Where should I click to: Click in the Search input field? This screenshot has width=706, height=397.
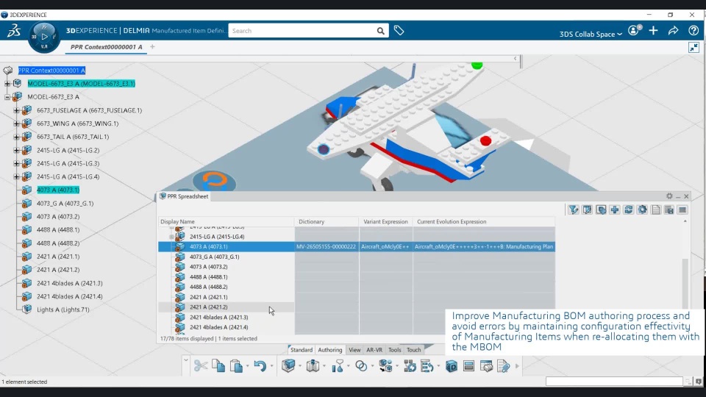[x=302, y=31]
